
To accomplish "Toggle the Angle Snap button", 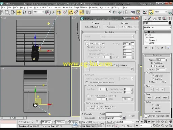I will 71,12.
